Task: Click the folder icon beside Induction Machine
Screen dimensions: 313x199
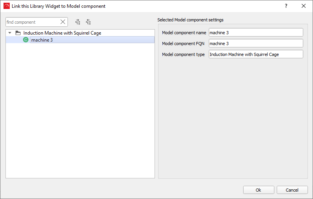Action: (18, 33)
